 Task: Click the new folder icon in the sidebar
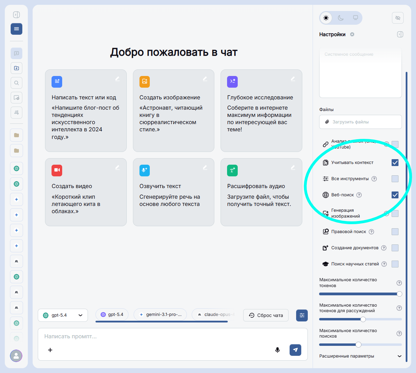pos(16,68)
